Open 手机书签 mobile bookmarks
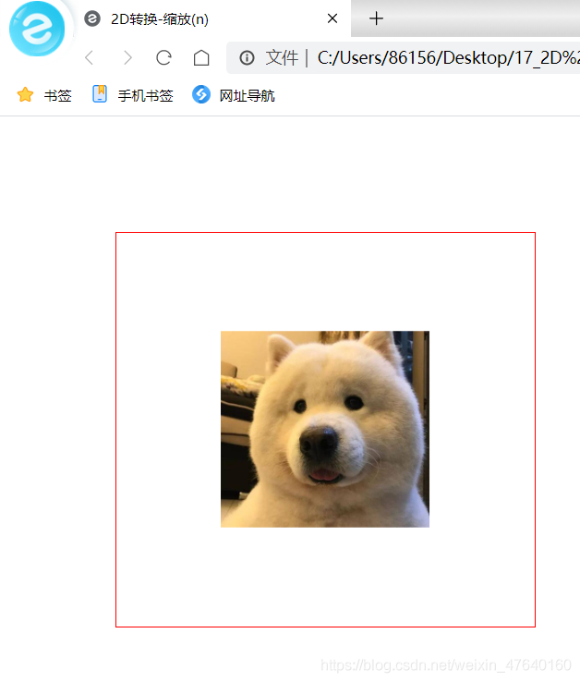 [145, 95]
